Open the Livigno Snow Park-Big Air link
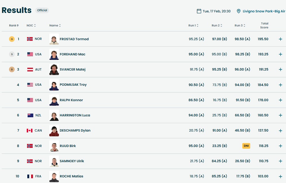The height and width of the screenshot is (183, 286). (x=264, y=11)
